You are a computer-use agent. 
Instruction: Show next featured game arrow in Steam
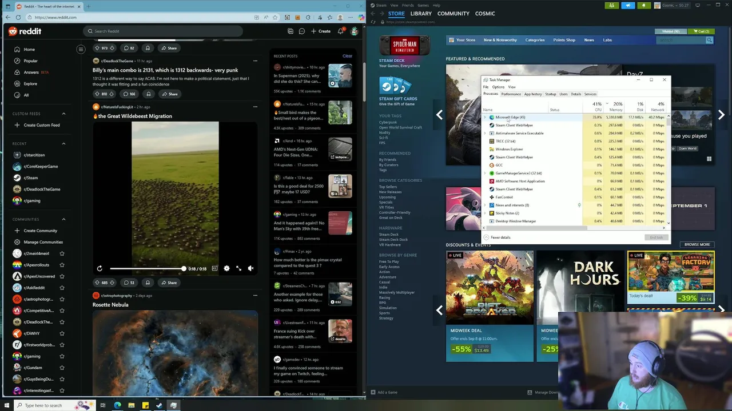tap(721, 115)
